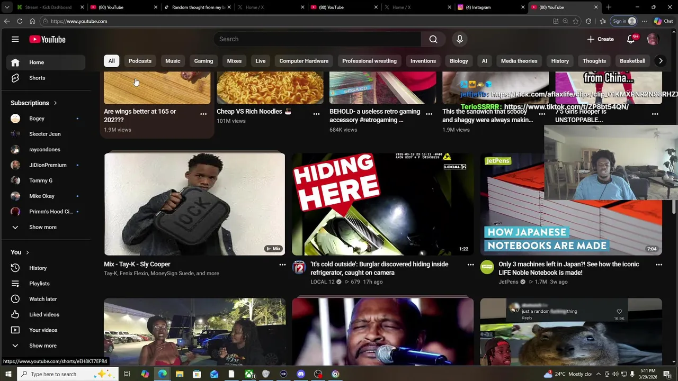
Task: Switch to the Kick Dashboard browser tab
Action: [49, 7]
